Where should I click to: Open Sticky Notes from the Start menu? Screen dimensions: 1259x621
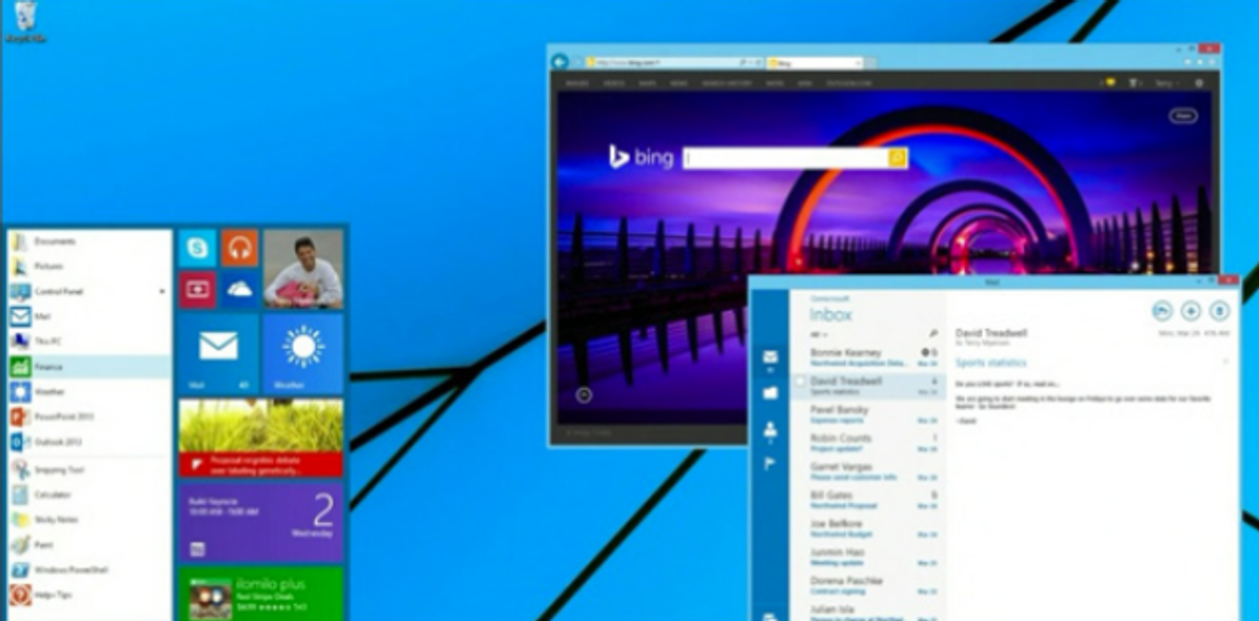click(x=90, y=520)
